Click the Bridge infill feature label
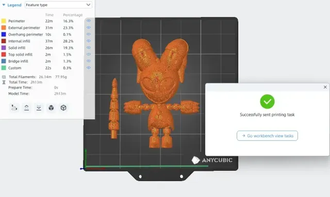 [18, 61]
